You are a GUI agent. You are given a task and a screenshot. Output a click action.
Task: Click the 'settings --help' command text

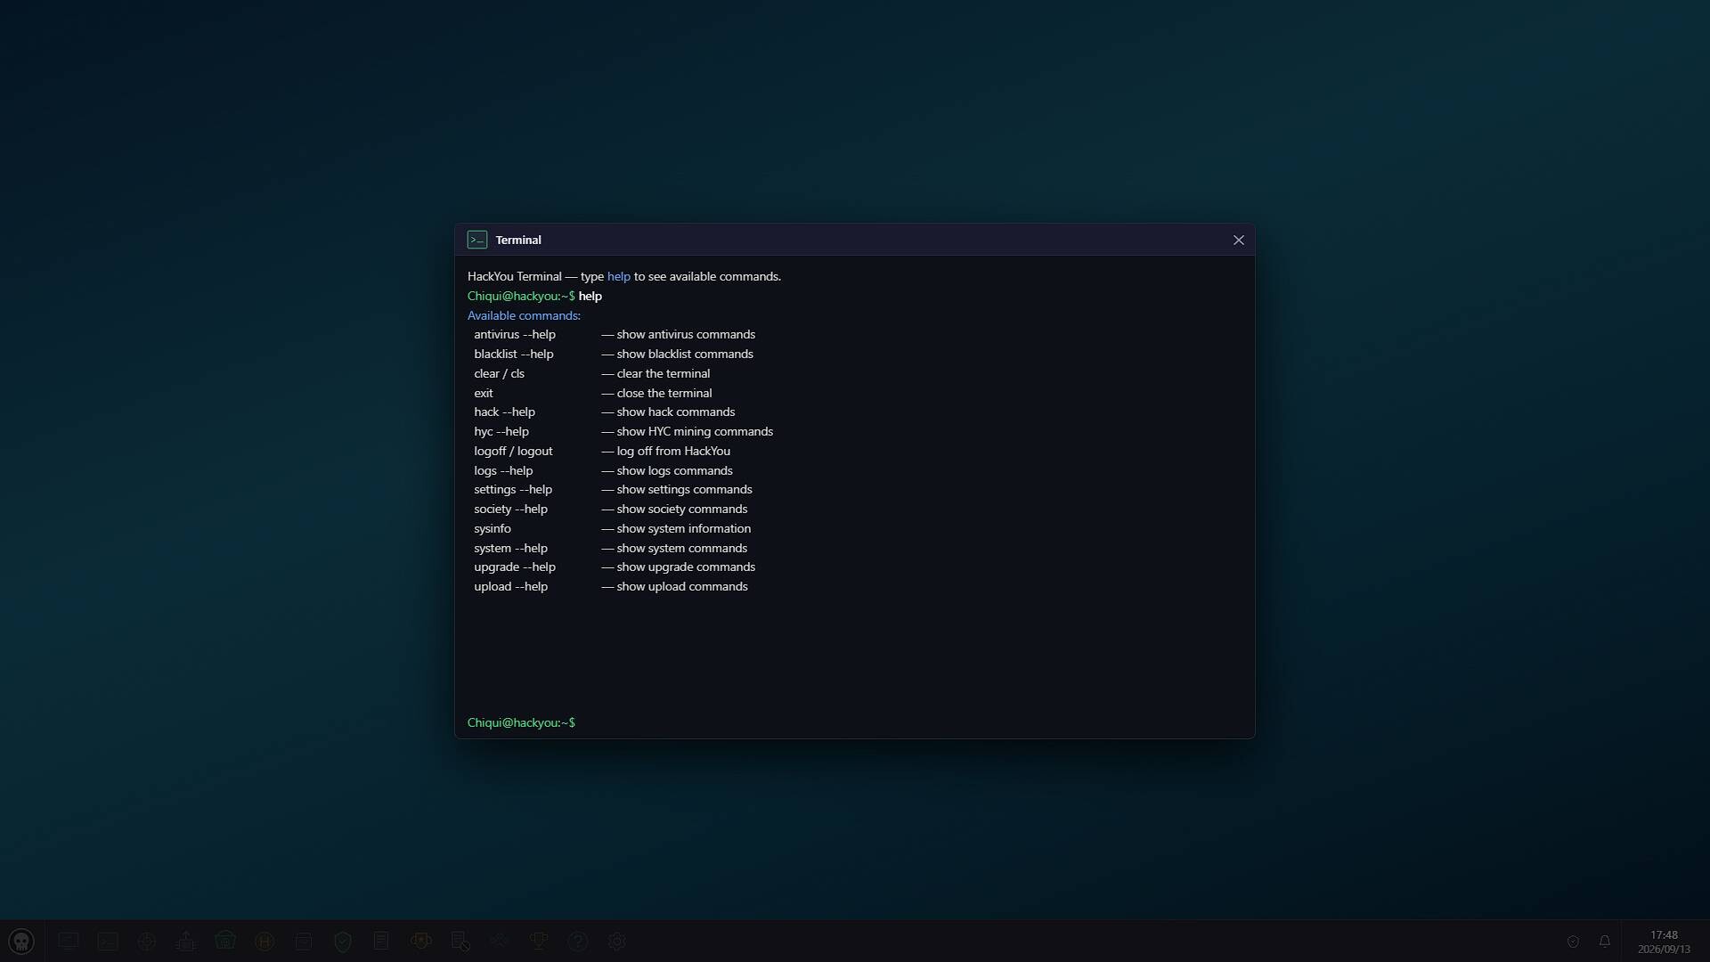point(514,489)
